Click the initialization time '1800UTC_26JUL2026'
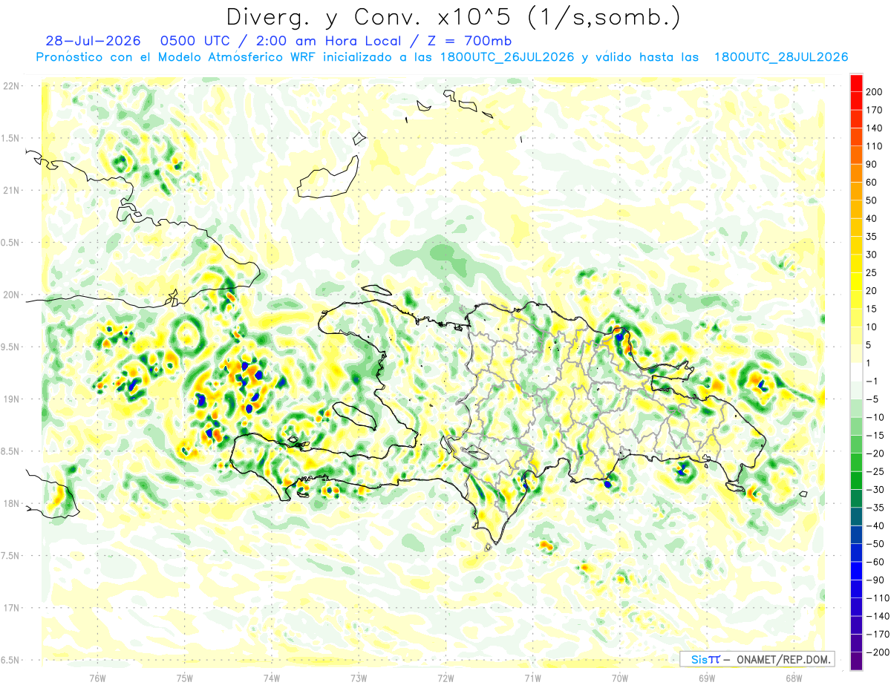This screenshot has width=891, height=688. click(507, 57)
